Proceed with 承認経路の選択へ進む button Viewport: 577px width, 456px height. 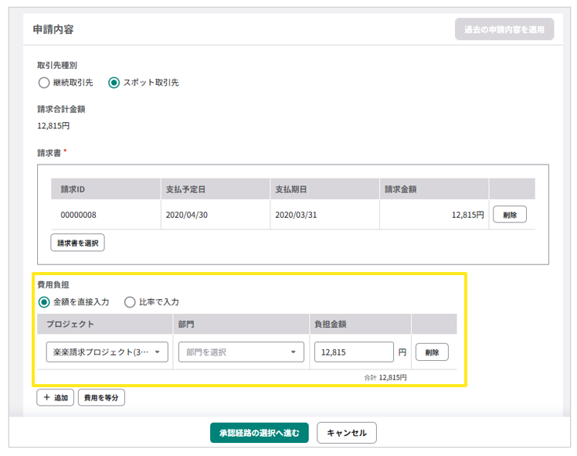click(259, 433)
